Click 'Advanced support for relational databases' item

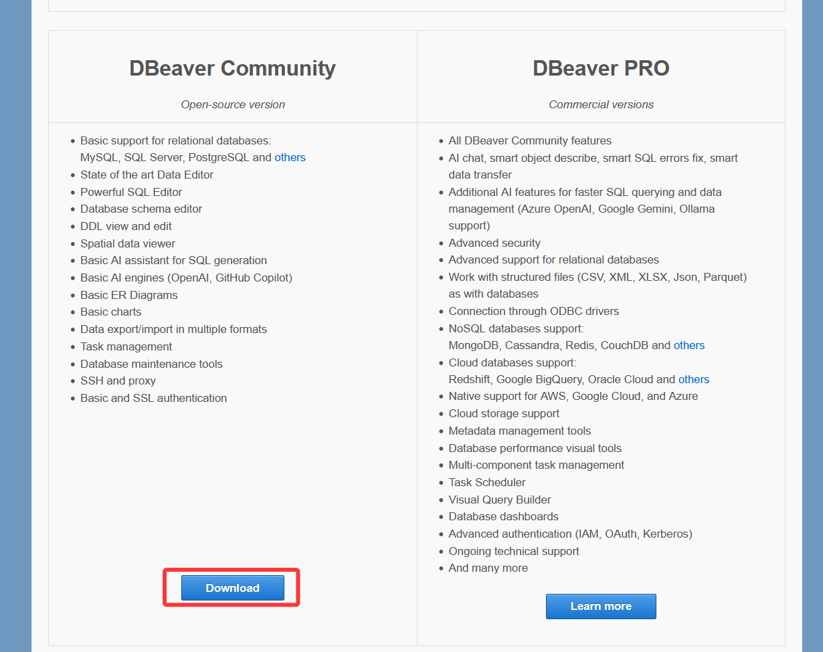(554, 259)
